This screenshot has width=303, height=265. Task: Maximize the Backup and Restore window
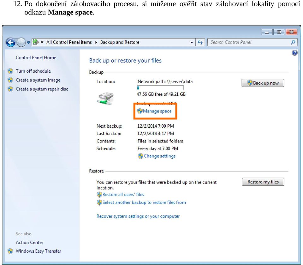point(279,32)
